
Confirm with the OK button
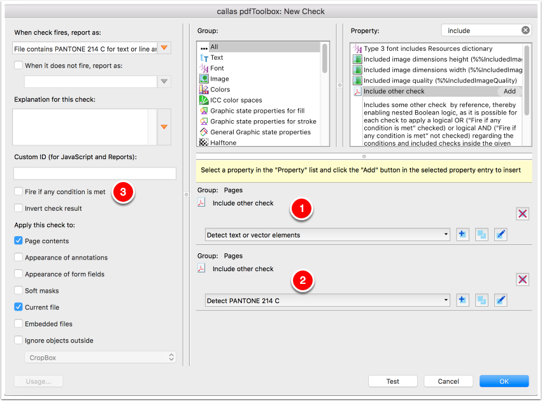pyautogui.click(x=504, y=381)
